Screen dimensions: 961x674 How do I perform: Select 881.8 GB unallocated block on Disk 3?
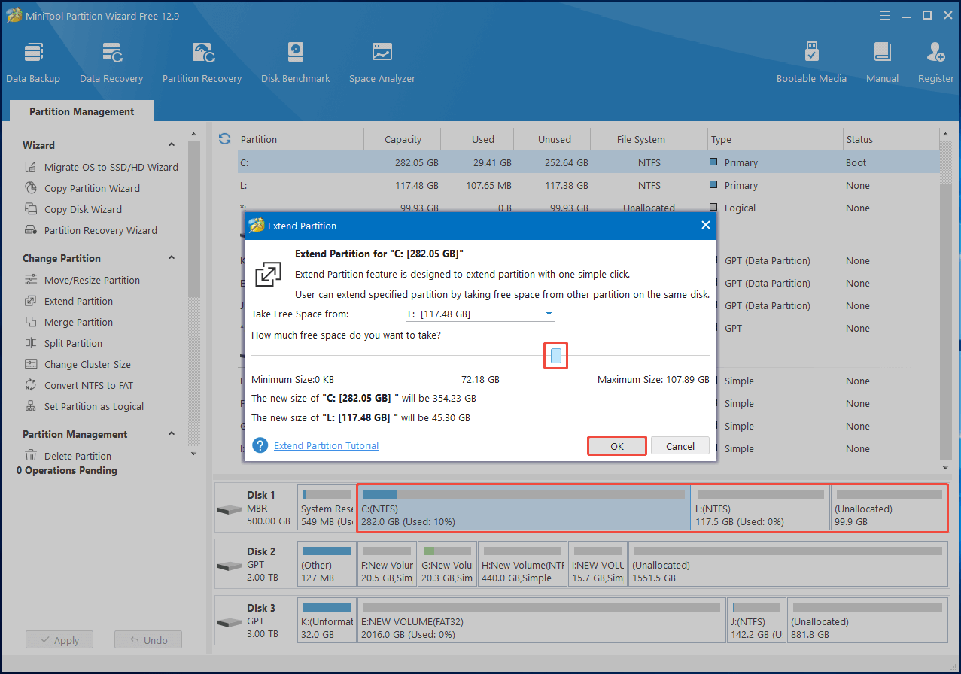(x=867, y=621)
